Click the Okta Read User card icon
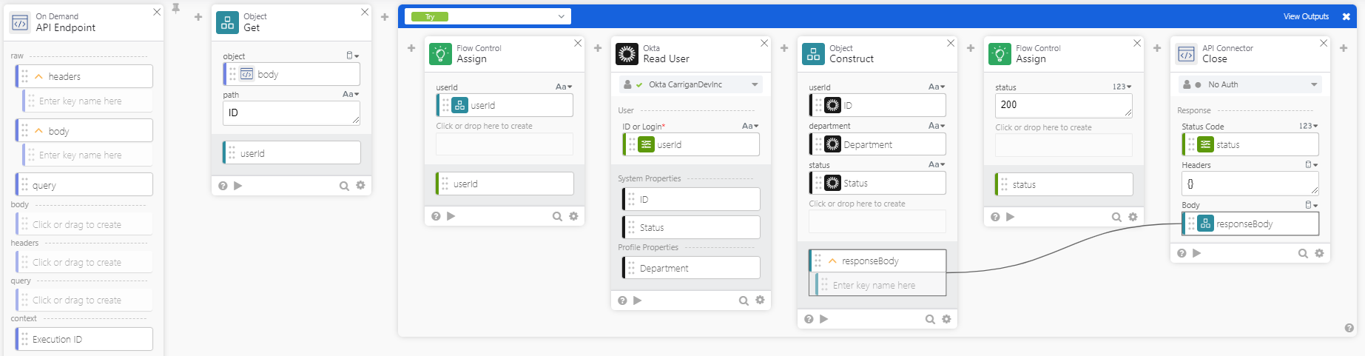Image resolution: width=1365 pixels, height=356 pixels. (627, 54)
